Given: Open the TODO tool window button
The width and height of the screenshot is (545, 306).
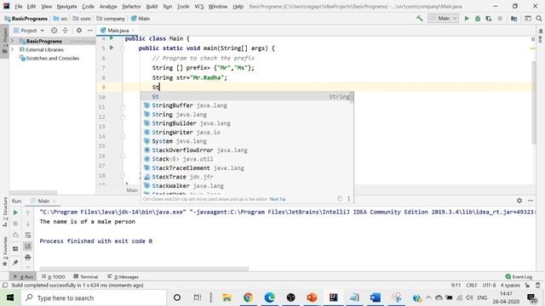Looking at the screenshot, I should coord(53,277).
